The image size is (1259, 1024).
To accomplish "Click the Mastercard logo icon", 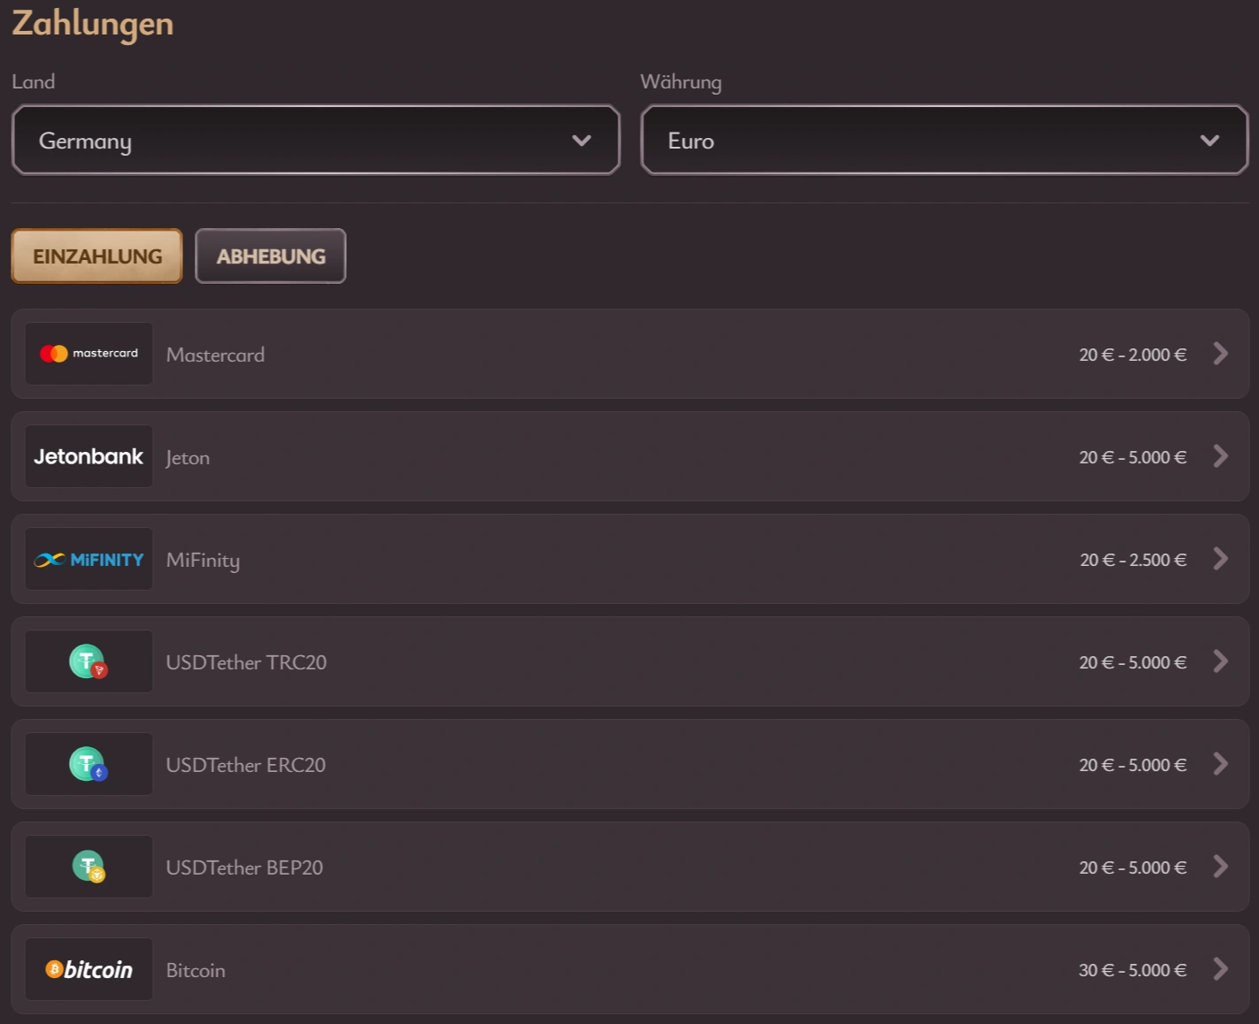I will click(88, 354).
